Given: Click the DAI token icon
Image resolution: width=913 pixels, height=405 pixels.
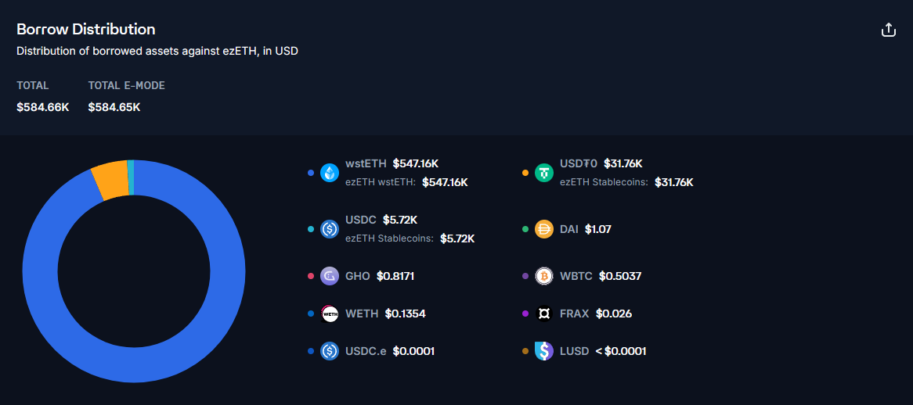Looking at the screenshot, I should 544,229.
